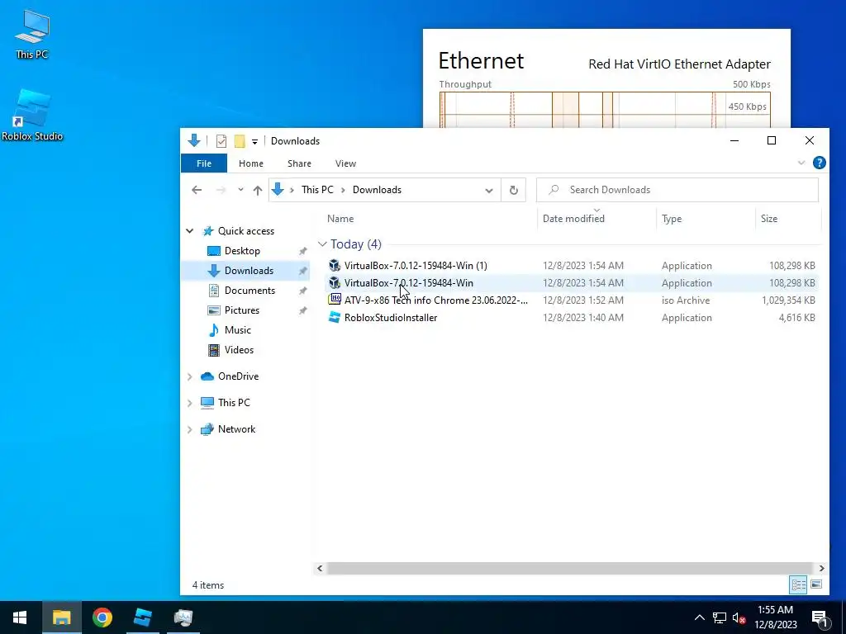846x634 pixels.
Task: Open the Customize Quick Access Toolbar dropdown
Action: coord(254,142)
